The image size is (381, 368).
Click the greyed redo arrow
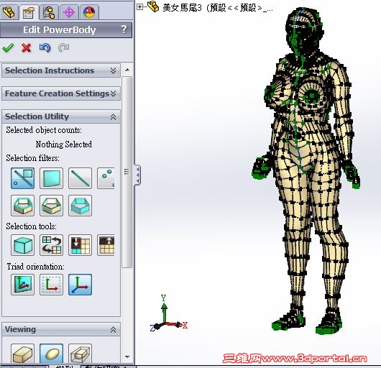click(x=64, y=47)
